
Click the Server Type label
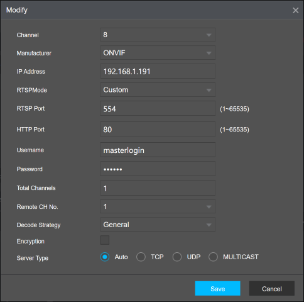tap(33, 258)
